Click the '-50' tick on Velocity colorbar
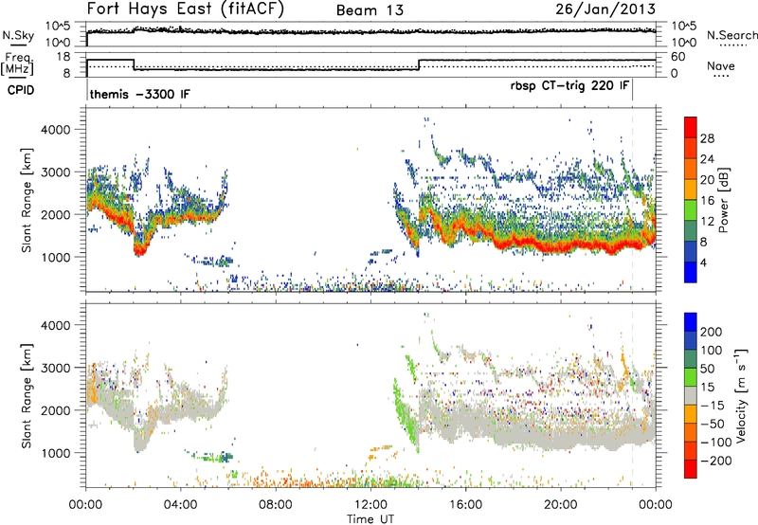This screenshot has width=758, height=525. (x=713, y=424)
